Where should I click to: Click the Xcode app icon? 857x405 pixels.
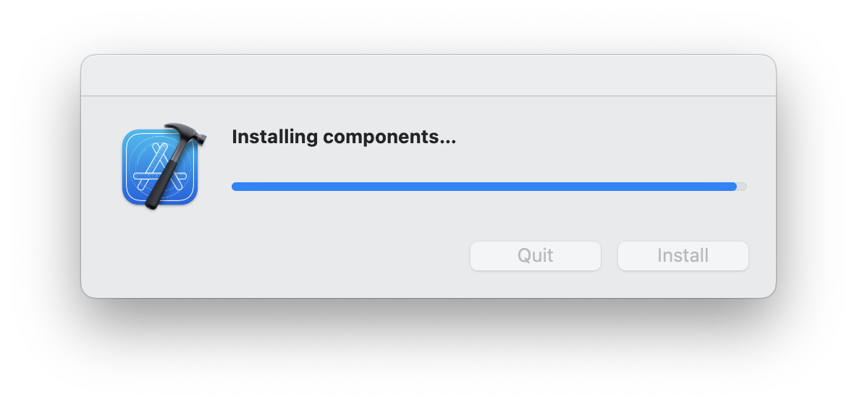(x=163, y=167)
